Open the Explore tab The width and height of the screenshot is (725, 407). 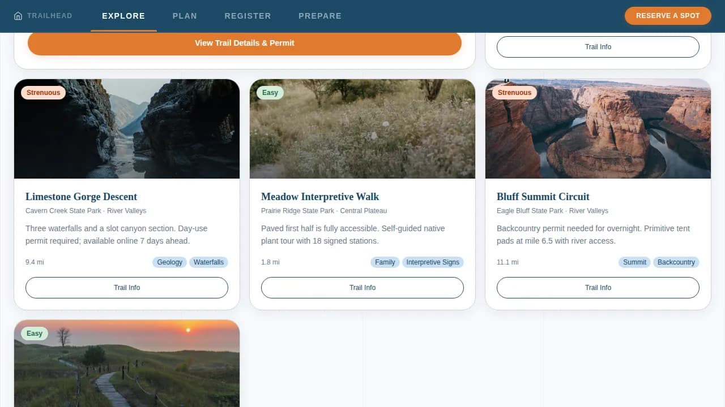[x=123, y=16]
